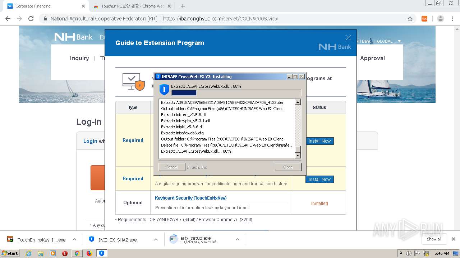Expand astx_setup.exe download options chevron
Image resolution: width=460 pixels, height=258 pixels.
pyautogui.click(x=238, y=239)
